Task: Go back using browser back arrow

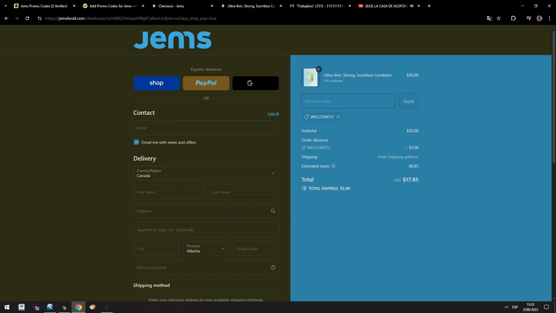Action: [6, 18]
